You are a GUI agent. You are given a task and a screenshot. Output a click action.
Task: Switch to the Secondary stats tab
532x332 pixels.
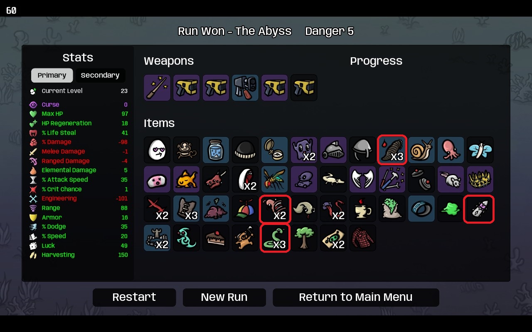pos(100,75)
